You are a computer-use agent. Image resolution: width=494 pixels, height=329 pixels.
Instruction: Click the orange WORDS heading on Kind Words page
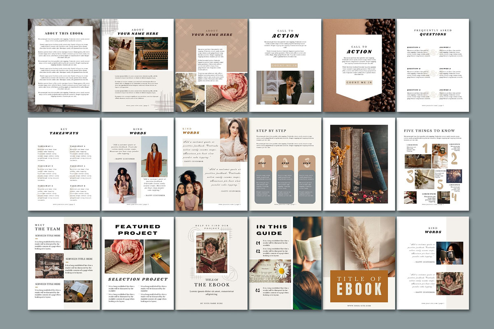coord(191,132)
